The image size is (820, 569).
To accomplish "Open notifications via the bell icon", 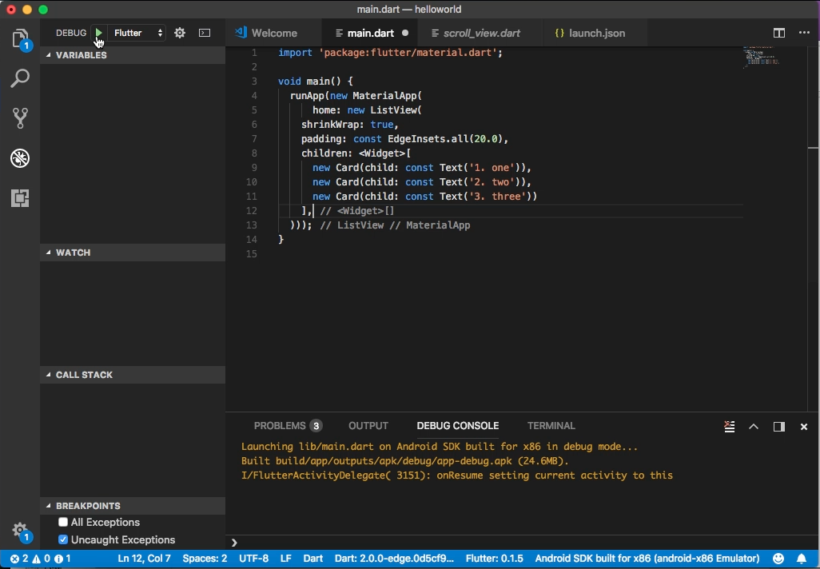I will [x=801, y=559].
